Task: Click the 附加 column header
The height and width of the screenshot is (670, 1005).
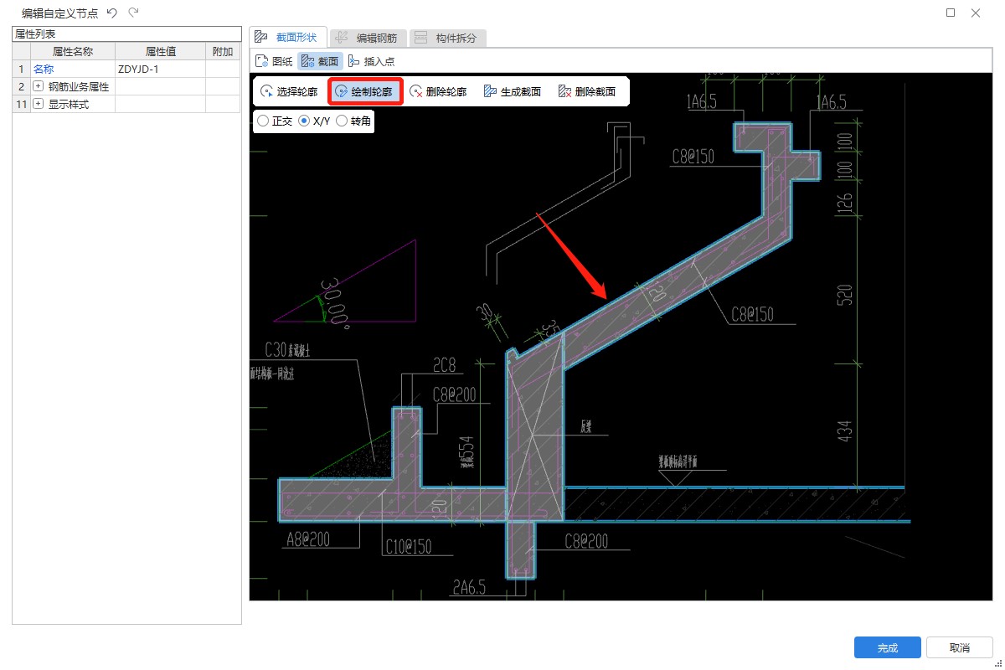Action: 223,52
